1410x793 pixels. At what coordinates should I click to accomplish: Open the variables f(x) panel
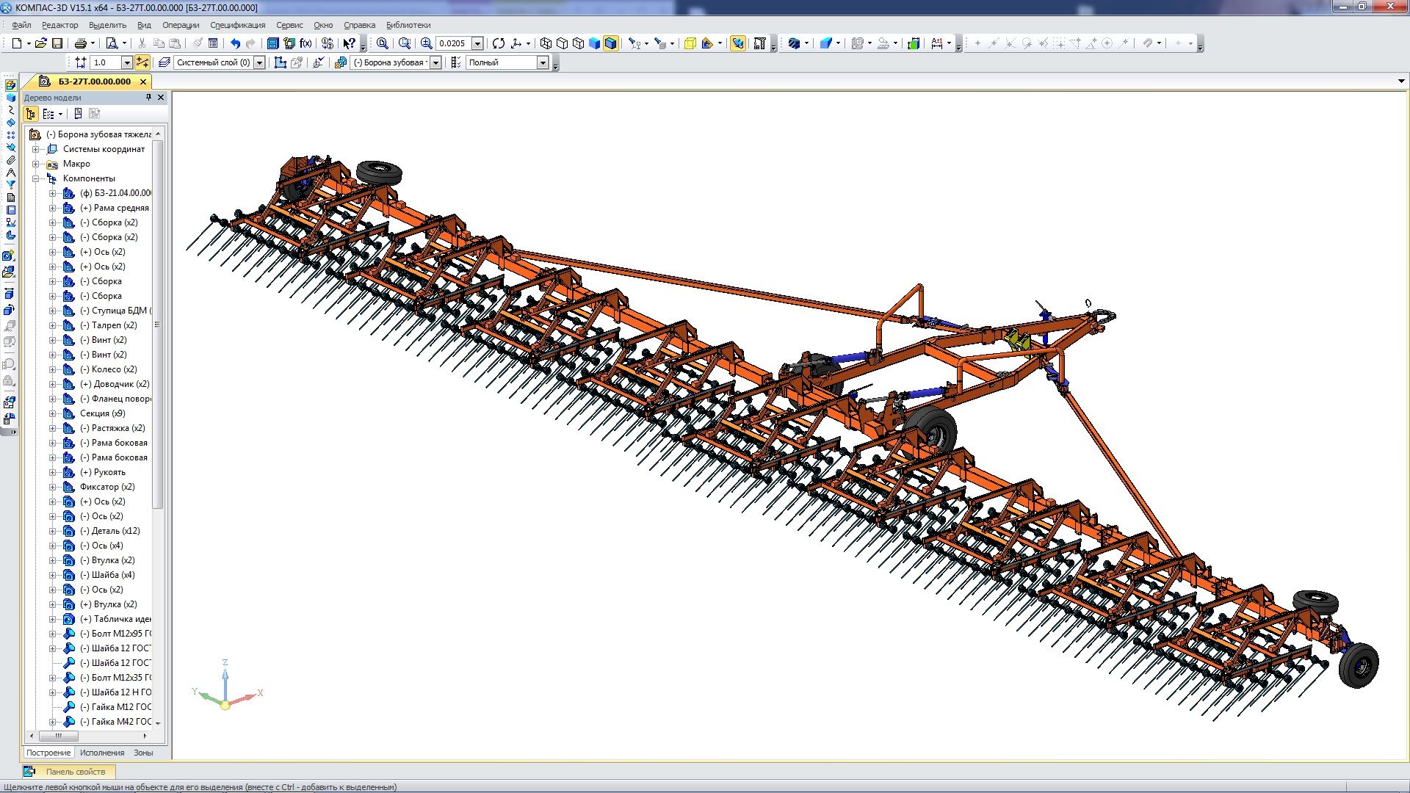point(305,43)
